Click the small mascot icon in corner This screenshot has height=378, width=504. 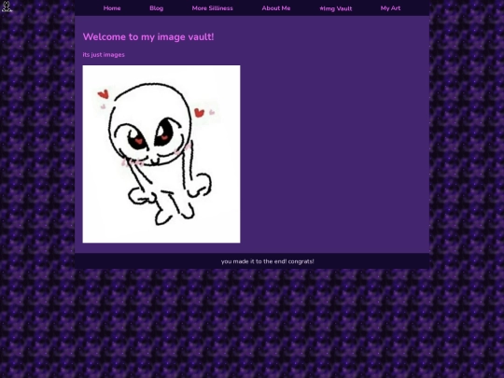click(x=7, y=7)
